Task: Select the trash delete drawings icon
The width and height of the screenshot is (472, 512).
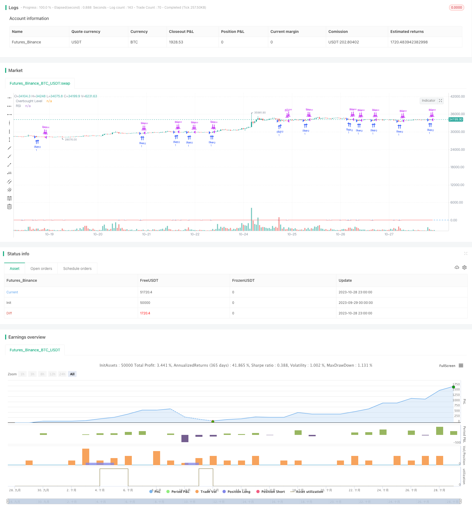Action: tap(9, 207)
